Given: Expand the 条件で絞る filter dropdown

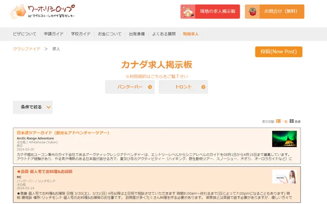Looking at the screenshot, I should click(x=33, y=107).
